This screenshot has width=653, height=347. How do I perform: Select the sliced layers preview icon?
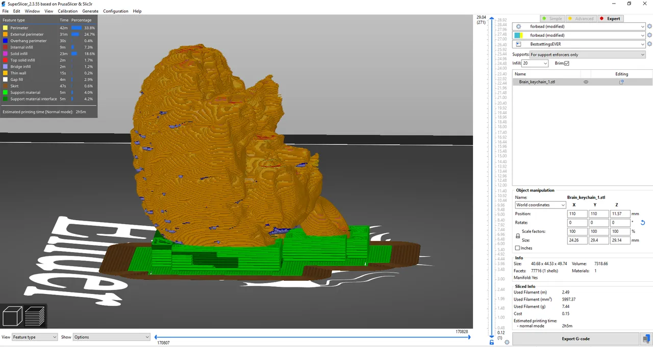[35, 316]
